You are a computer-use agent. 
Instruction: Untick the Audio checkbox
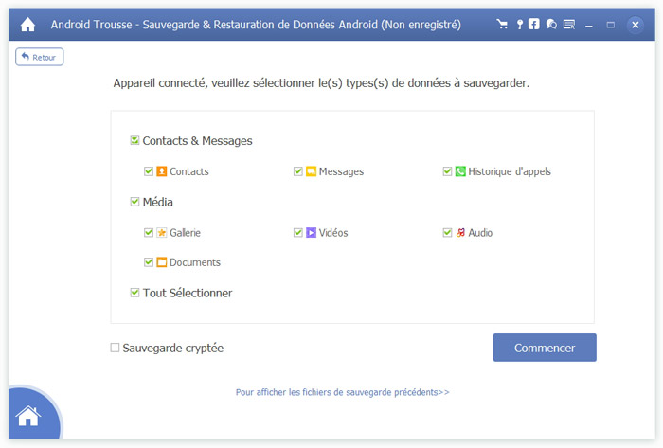point(448,232)
